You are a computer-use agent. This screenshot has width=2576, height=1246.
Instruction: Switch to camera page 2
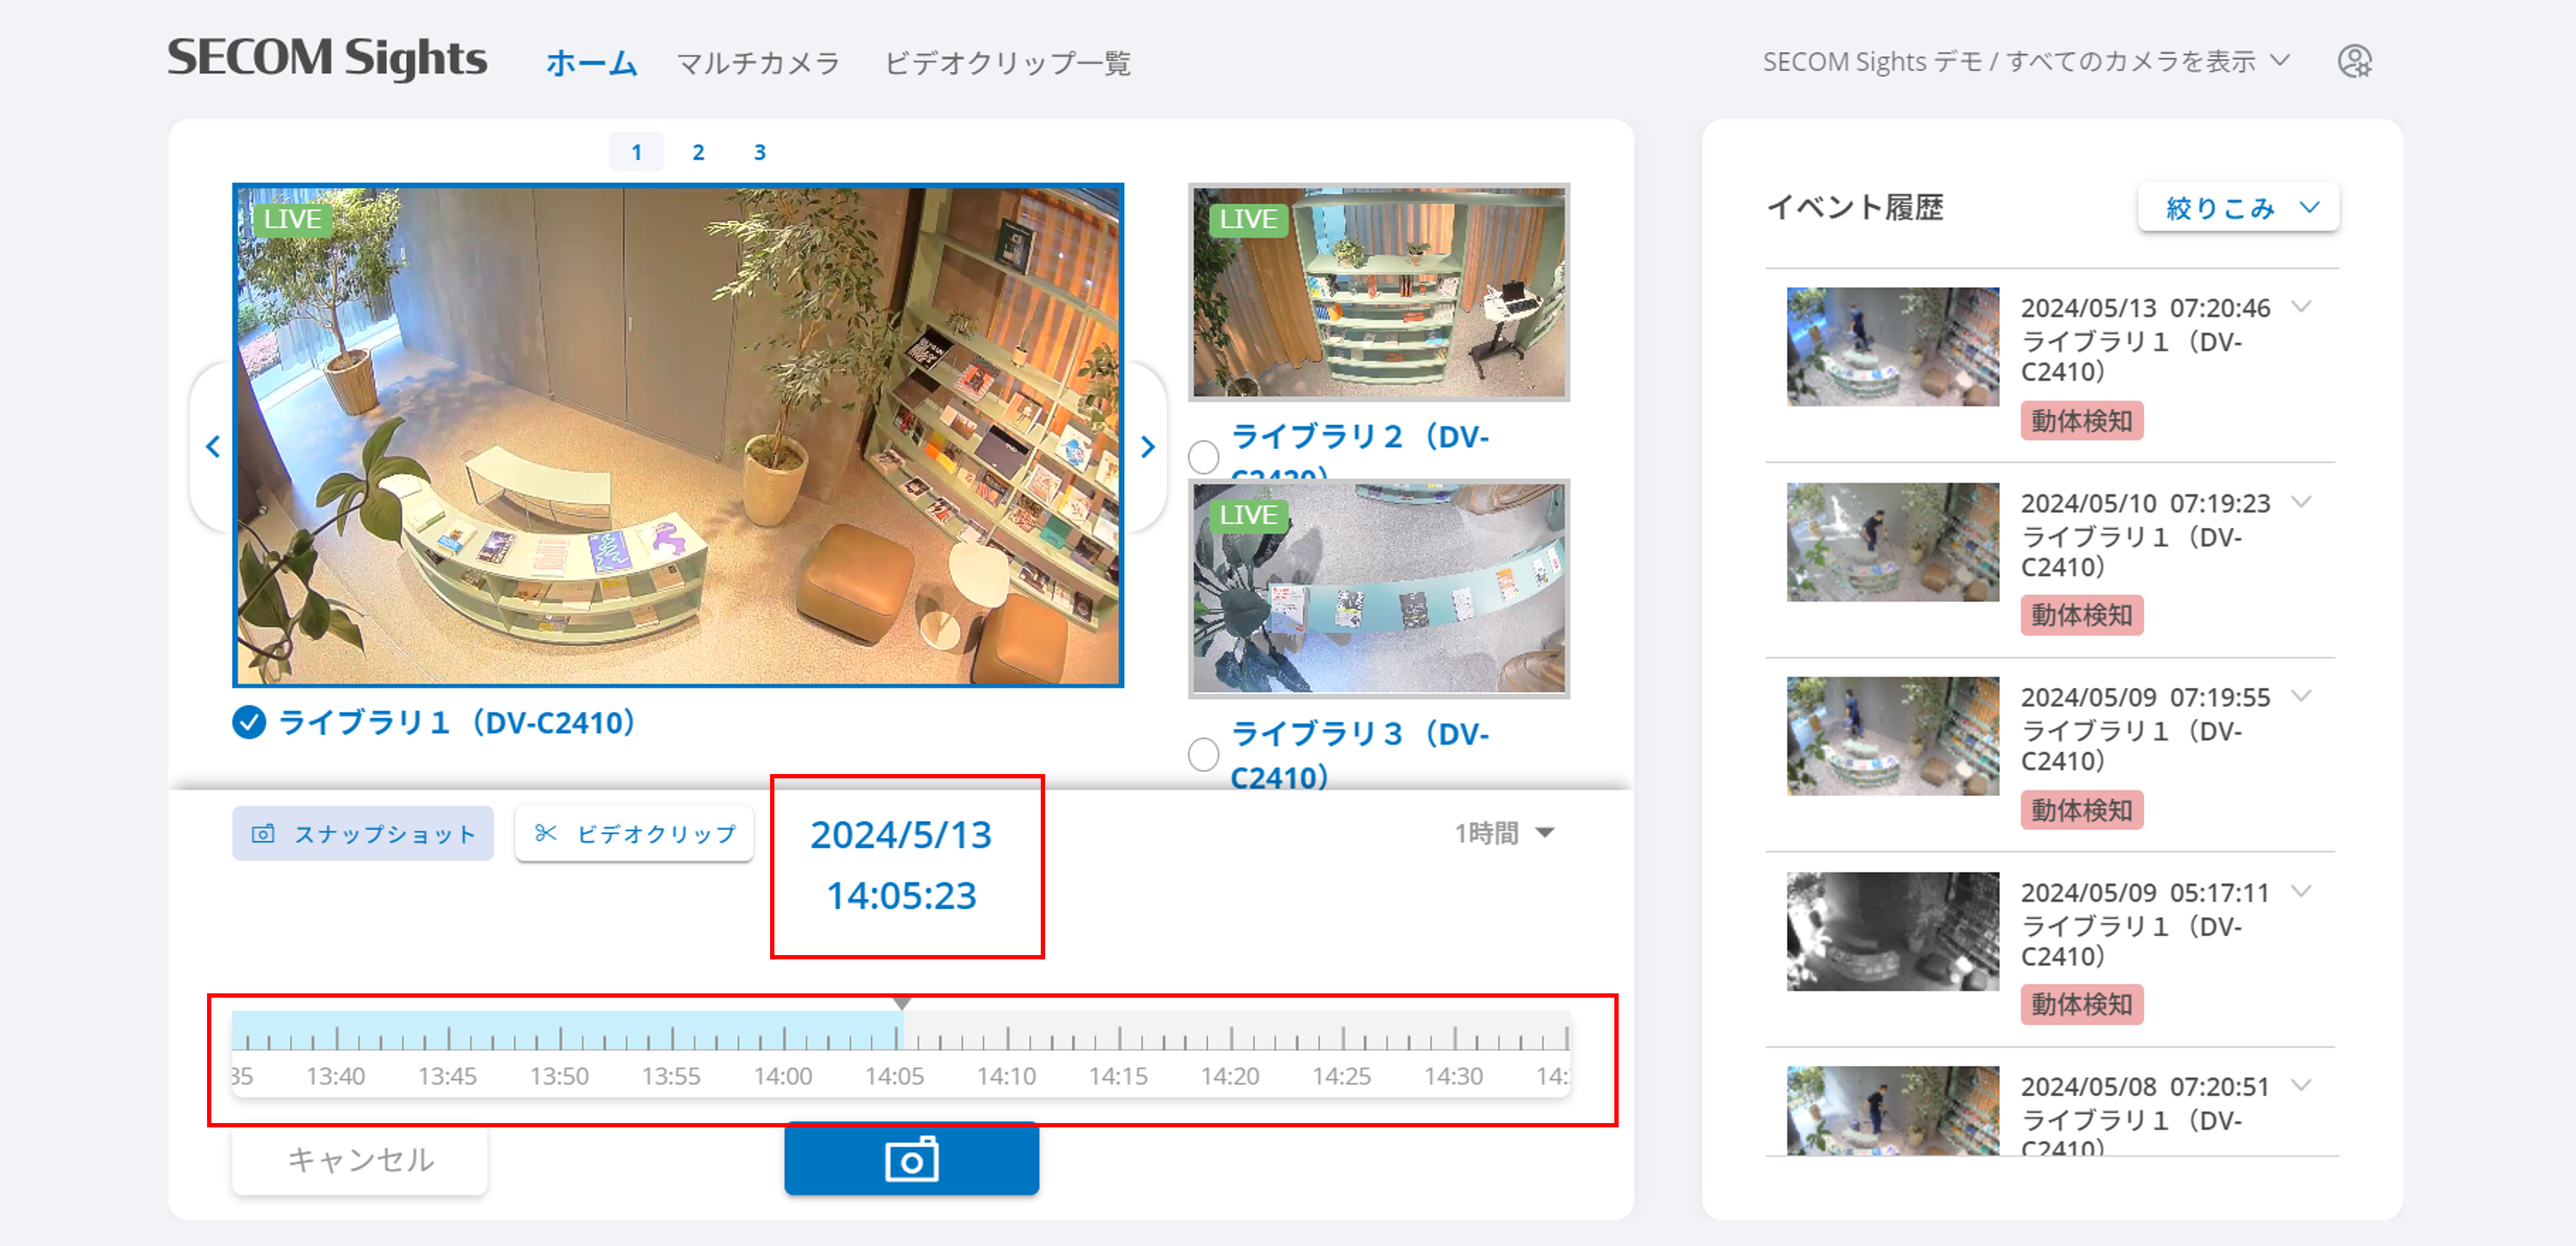click(698, 152)
